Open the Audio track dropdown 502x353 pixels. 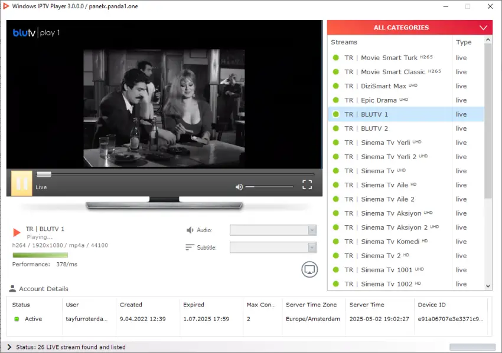(273, 230)
